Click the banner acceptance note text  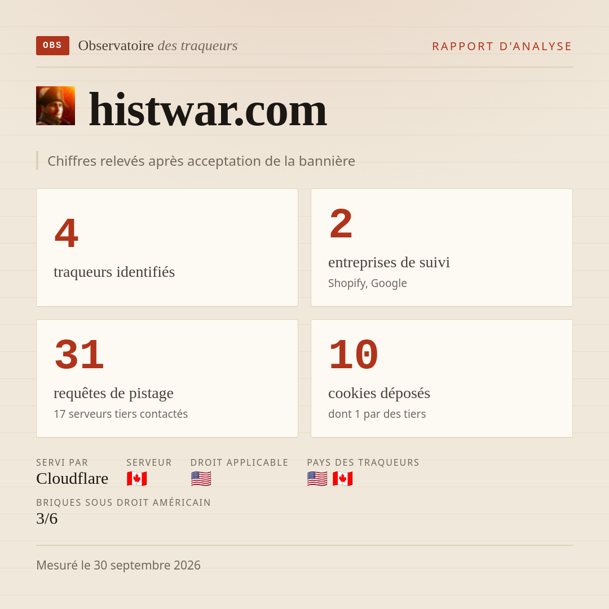[201, 161]
